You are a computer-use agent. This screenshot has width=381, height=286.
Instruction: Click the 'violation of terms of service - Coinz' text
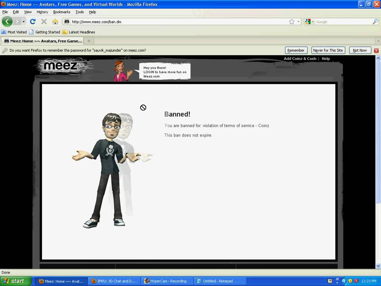pyautogui.click(x=236, y=126)
